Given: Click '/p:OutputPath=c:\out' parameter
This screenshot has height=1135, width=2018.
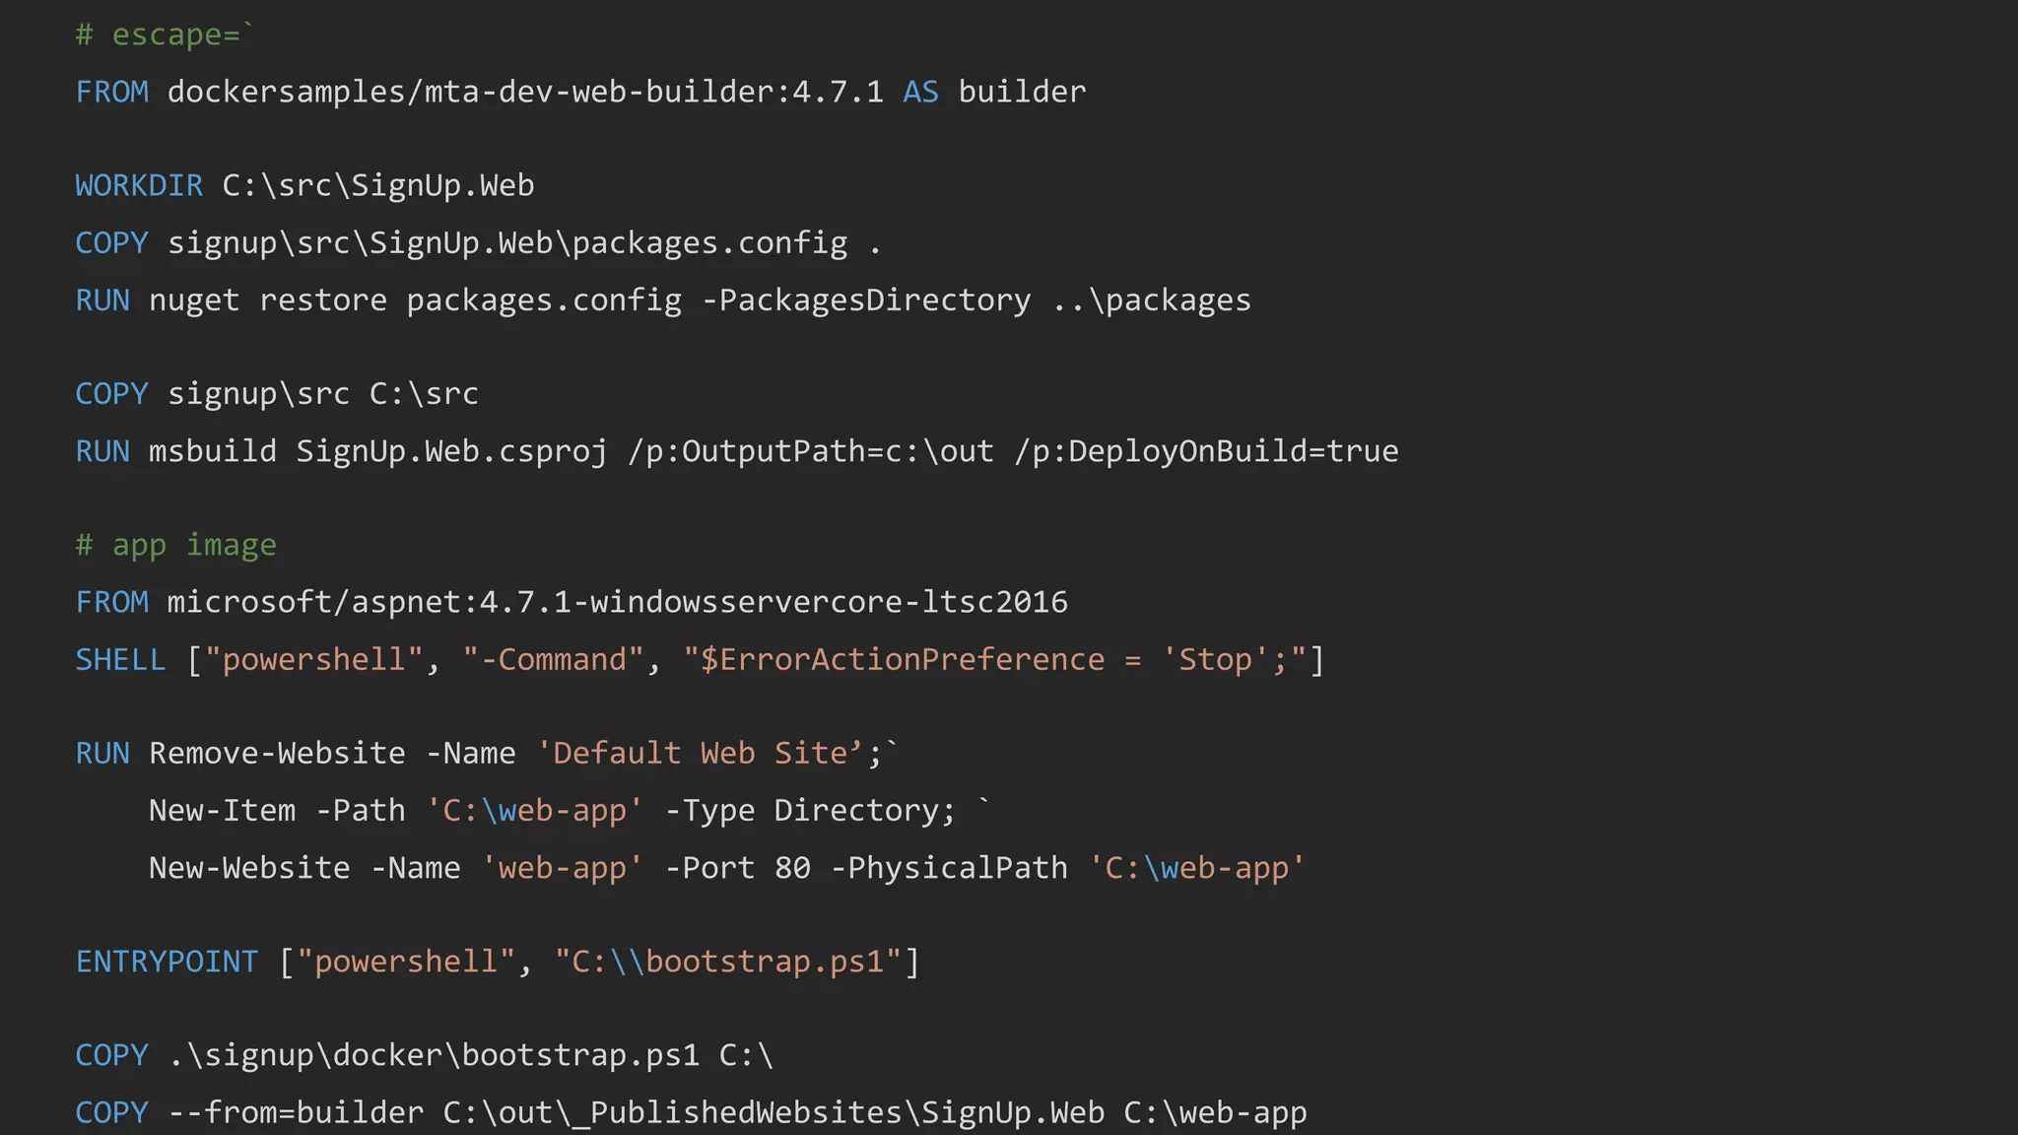Looking at the screenshot, I should coord(811,450).
